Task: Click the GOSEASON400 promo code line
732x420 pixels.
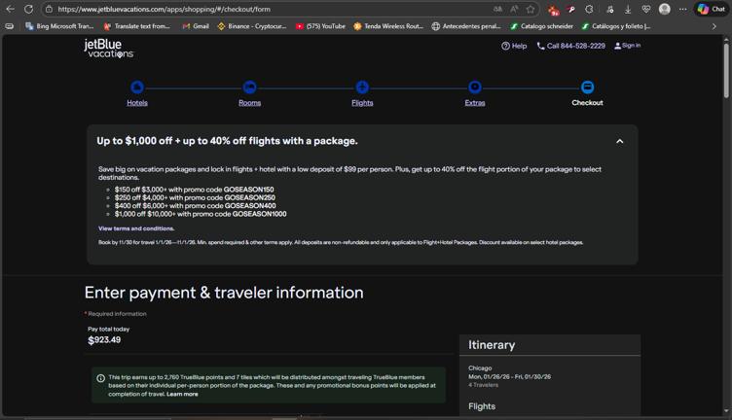Action: tap(195, 205)
